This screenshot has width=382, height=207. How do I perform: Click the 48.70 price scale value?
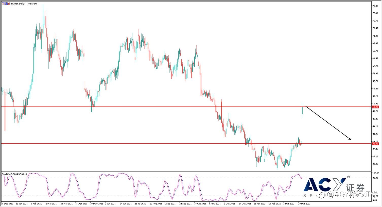[375, 111]
